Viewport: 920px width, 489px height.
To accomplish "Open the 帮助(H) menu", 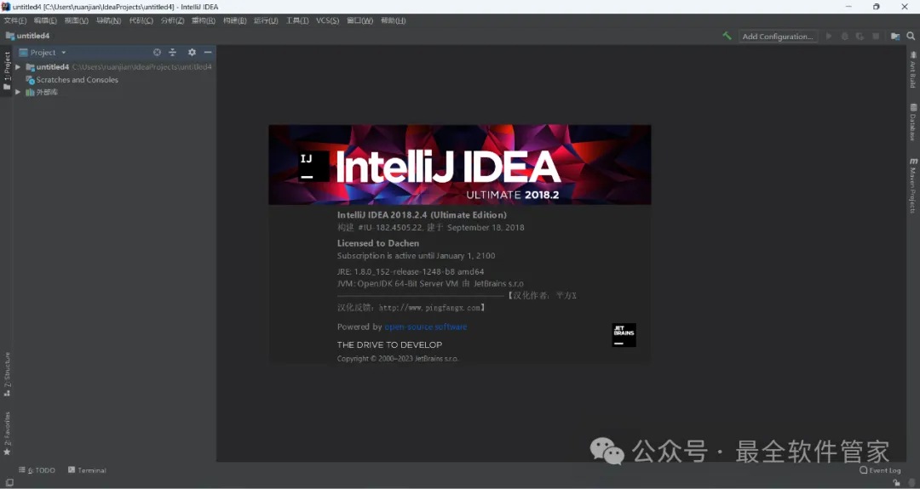I will pos(393,20).
